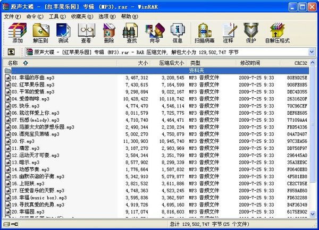Click the 自解压格式 (SFX) icon

click(278, 33)
